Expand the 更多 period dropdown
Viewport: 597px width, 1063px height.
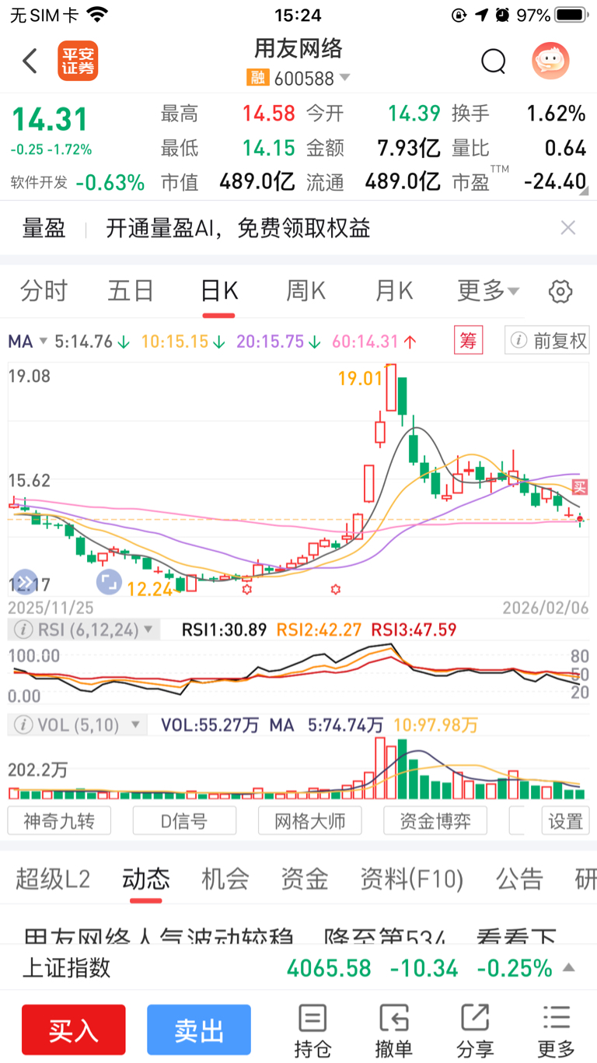click(488, 291)
